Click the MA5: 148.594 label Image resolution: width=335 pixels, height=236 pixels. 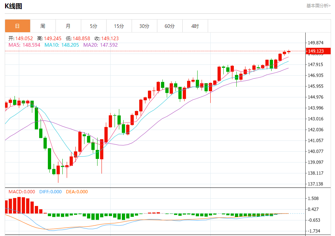click(24, 45)
